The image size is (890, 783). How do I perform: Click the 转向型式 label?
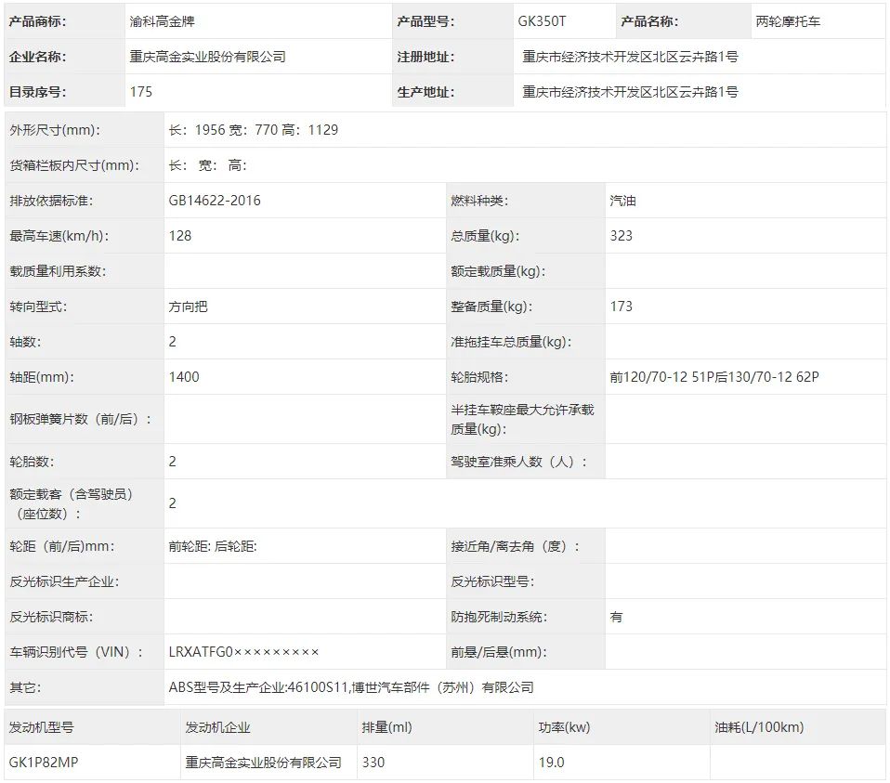tap(38, 307)
